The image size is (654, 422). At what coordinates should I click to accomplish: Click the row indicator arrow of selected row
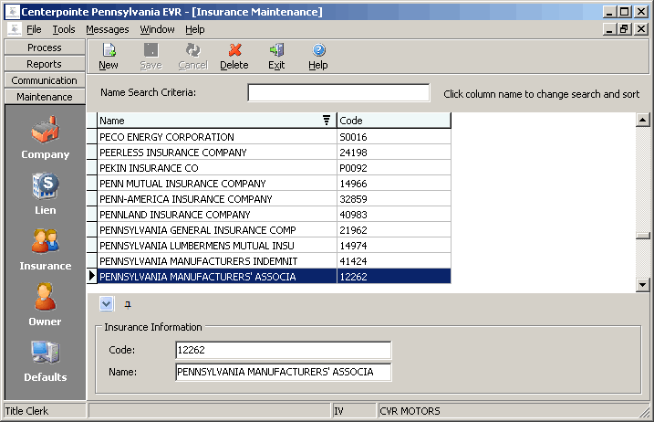92,276
